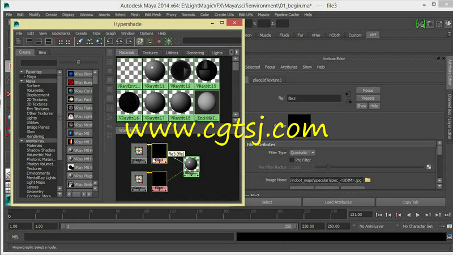Click the black sample swatch of file3
This screenshot has height=255, width=453.
300,125
